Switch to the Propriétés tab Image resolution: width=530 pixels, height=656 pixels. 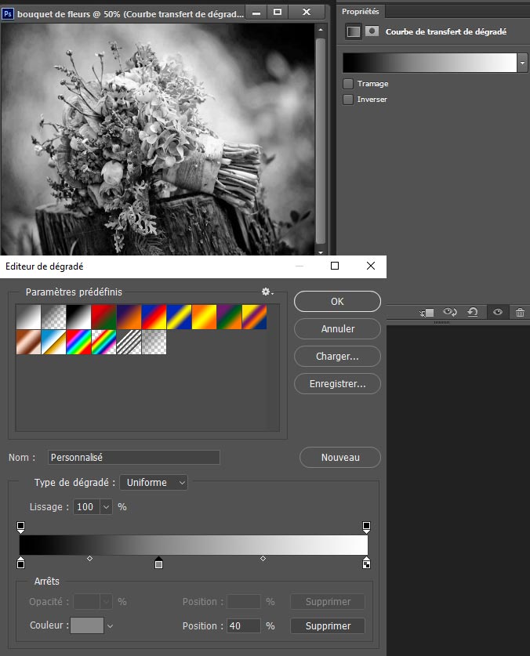[361, 11]
